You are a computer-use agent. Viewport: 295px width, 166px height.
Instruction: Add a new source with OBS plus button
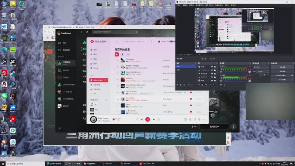tap(199, 85)
